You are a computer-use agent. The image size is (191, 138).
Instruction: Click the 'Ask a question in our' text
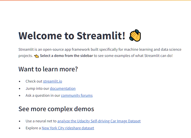pos(43,95)
